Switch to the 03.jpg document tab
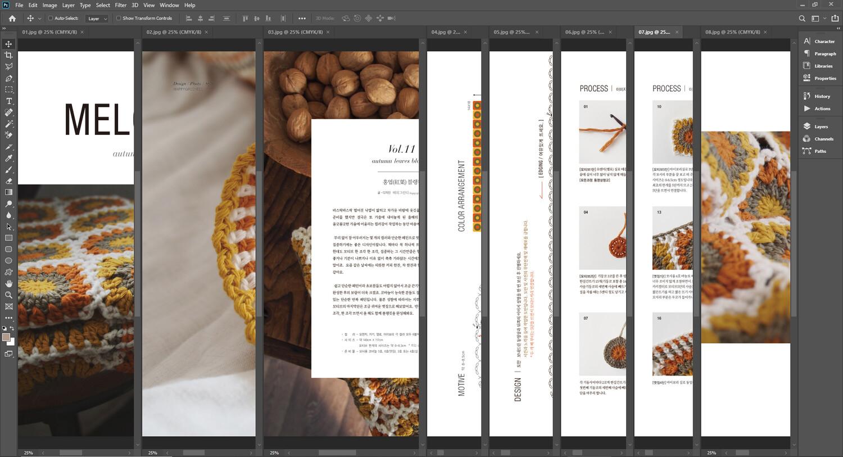843x457 pixels. pyautogui.click(x=295, y=32)
